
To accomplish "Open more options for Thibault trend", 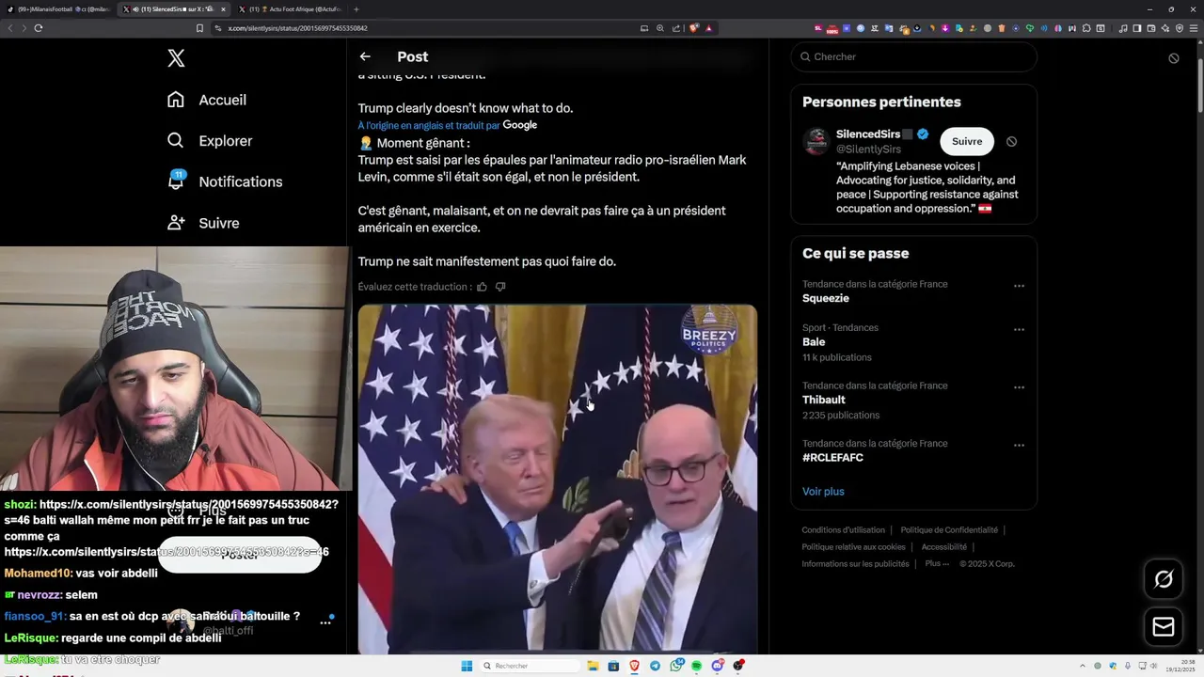I will pyautogui.click(x=1019, y=387).
